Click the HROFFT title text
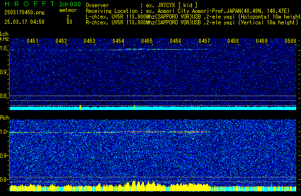301x196 pixels. pos(30,4)
